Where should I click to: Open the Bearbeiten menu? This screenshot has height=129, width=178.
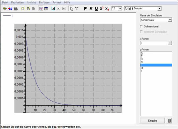pos(17,2)
